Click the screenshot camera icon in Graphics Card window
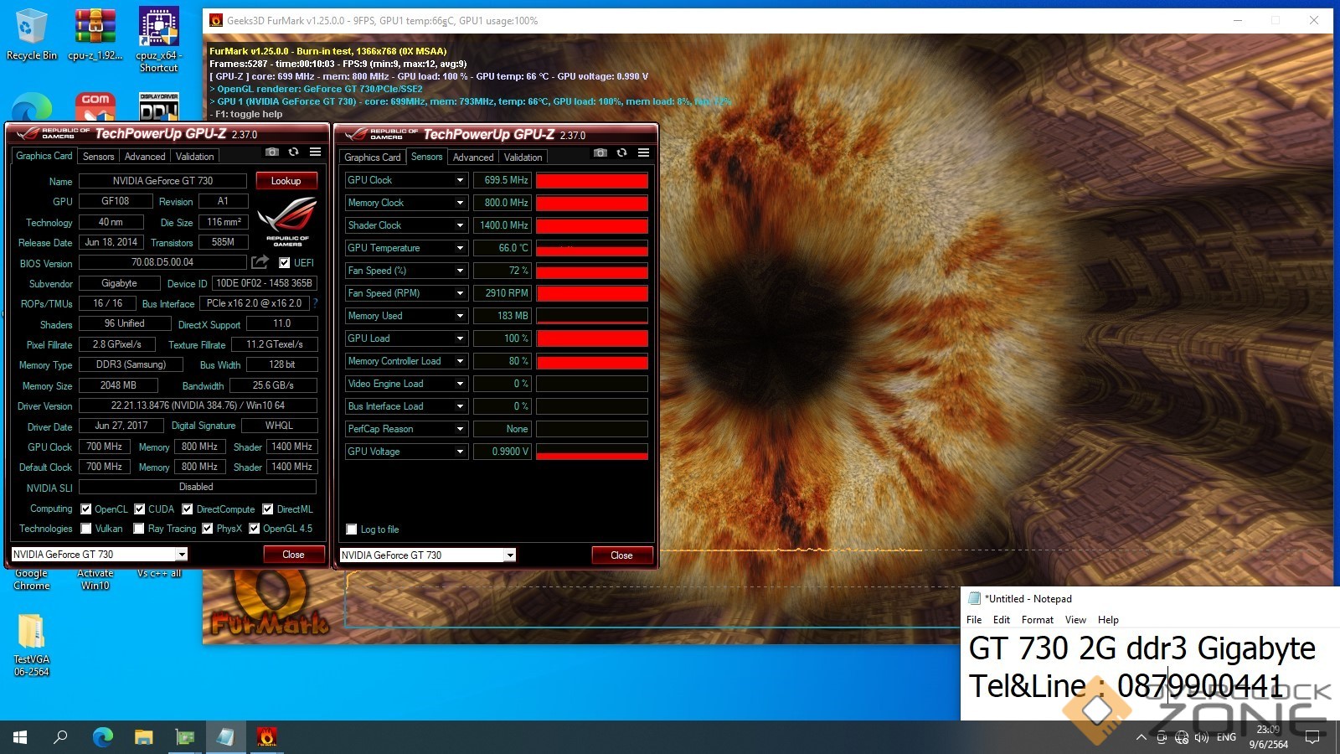 272,152
